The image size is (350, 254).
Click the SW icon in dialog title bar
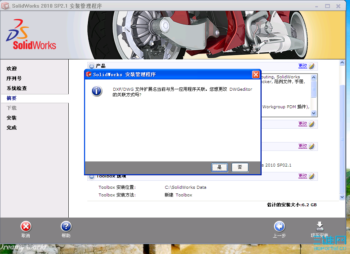tap(89, 74)
